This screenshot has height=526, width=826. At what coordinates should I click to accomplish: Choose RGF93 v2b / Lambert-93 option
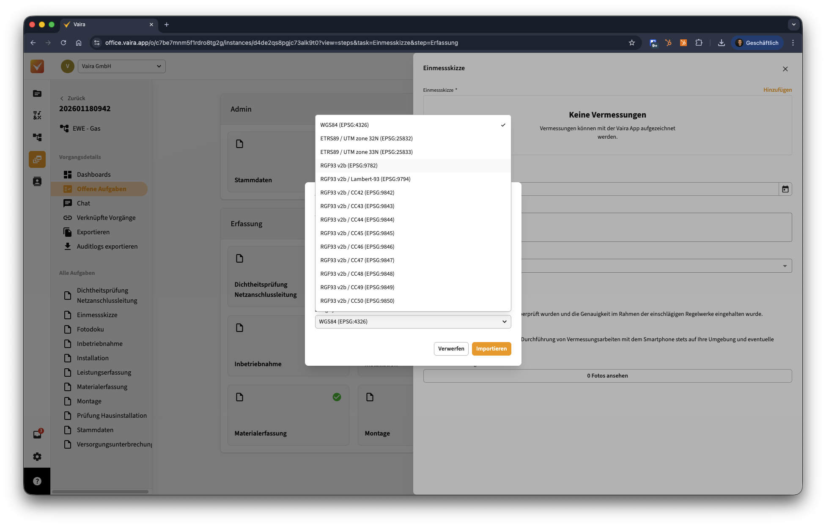(x=365, y=179)
